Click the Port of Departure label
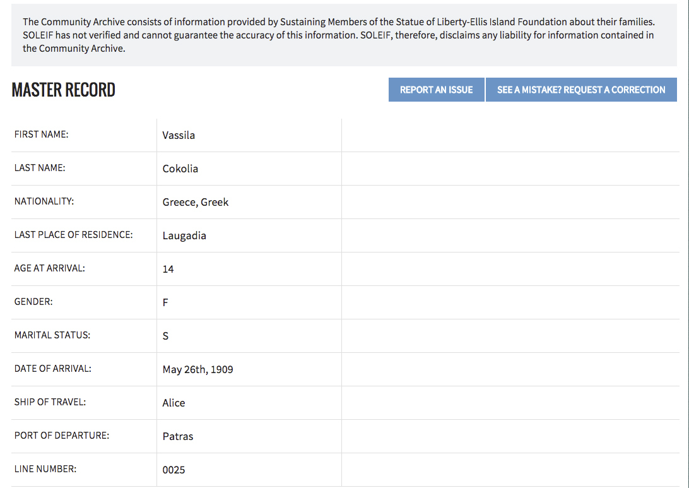Screen dimensions: 689x488 [62, 435]
